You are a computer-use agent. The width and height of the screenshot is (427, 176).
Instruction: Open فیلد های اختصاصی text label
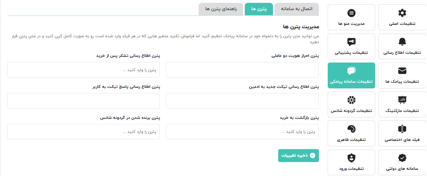coord(402,140)
